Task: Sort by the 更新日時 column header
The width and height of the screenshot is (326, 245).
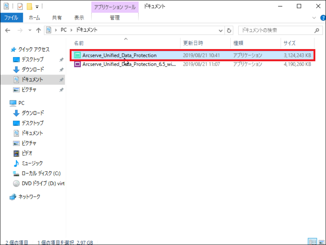Action: pos(193,43)
